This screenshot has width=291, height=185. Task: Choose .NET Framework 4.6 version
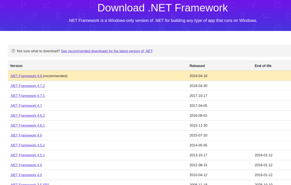(26, 135)
